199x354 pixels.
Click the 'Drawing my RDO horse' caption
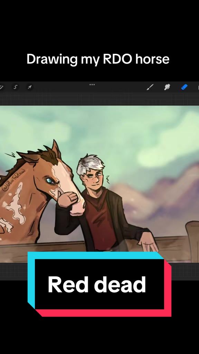click(x=98, y=59)
